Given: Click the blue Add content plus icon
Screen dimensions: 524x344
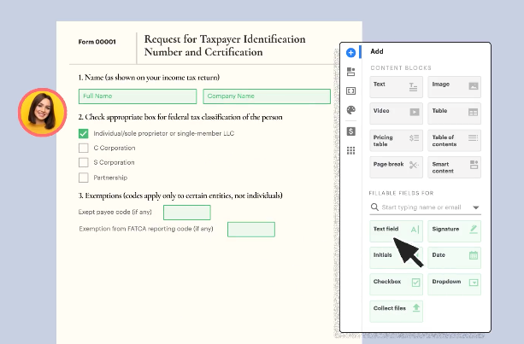Looking at the screenshot, I should point(350,52).
